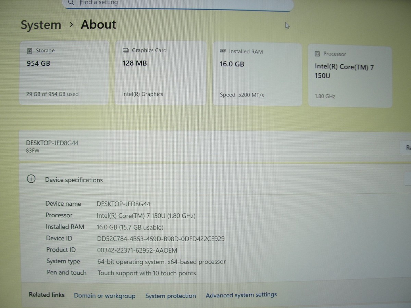Viewport: 411px width, 308px height.
Task: Click the 83FW model text
Action: click(33, 150)
